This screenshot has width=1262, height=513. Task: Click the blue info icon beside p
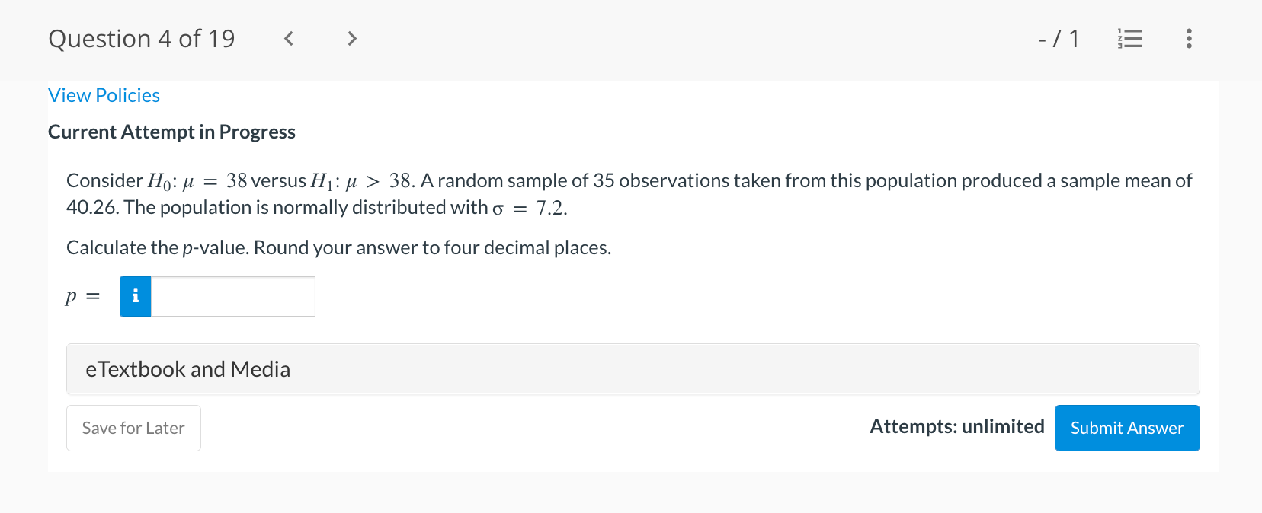136,296
